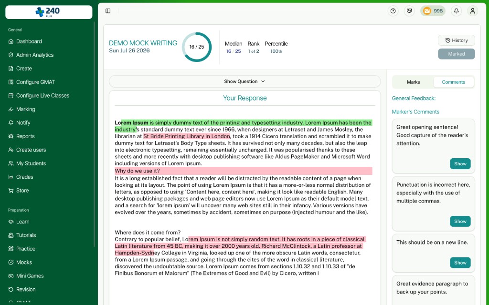Show the 'Great opening sentence' comment
The height and width of the screenshot is (305, 489).
460,164
